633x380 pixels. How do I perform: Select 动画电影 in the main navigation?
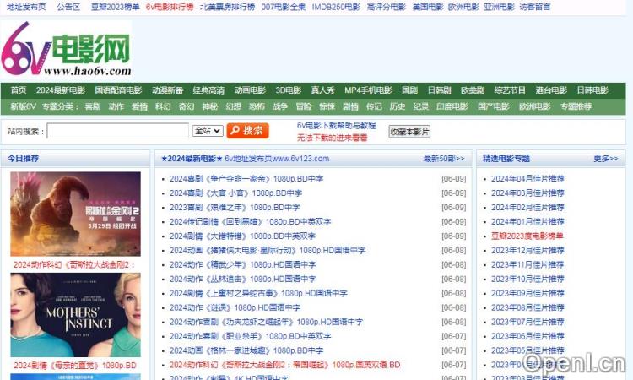(x=250, y=90)
